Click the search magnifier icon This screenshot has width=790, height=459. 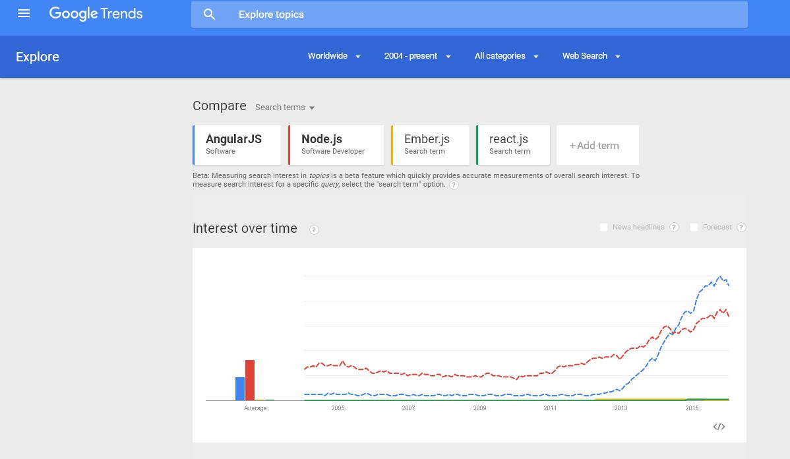[209, 15]
